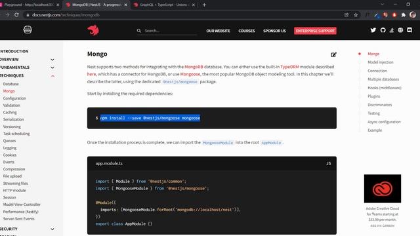The image size is (420, 236).
Task: Click the browser address bar URL
Action: pyautogui.click(x=66, y=15)
